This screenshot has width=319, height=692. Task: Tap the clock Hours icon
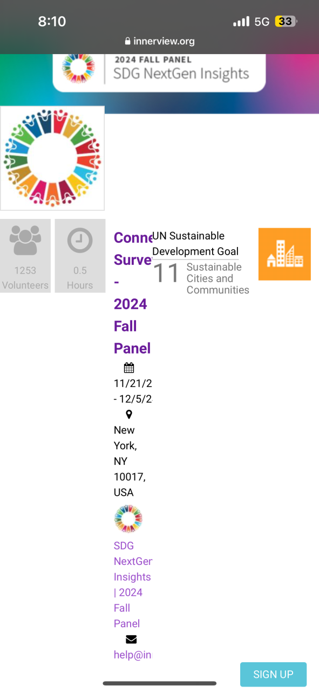coord(80,241)
